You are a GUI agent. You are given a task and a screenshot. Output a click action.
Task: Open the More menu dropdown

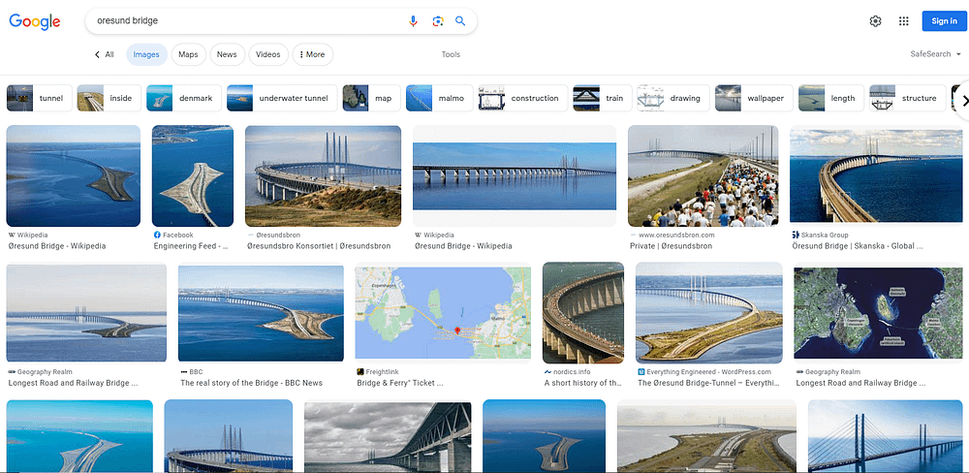point(313,54)
